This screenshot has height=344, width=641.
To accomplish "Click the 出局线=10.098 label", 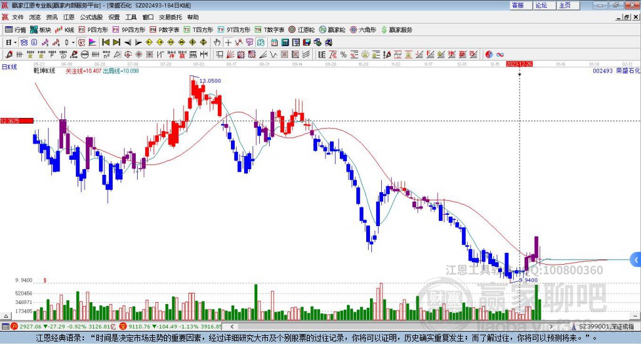I will click(121, 71).
